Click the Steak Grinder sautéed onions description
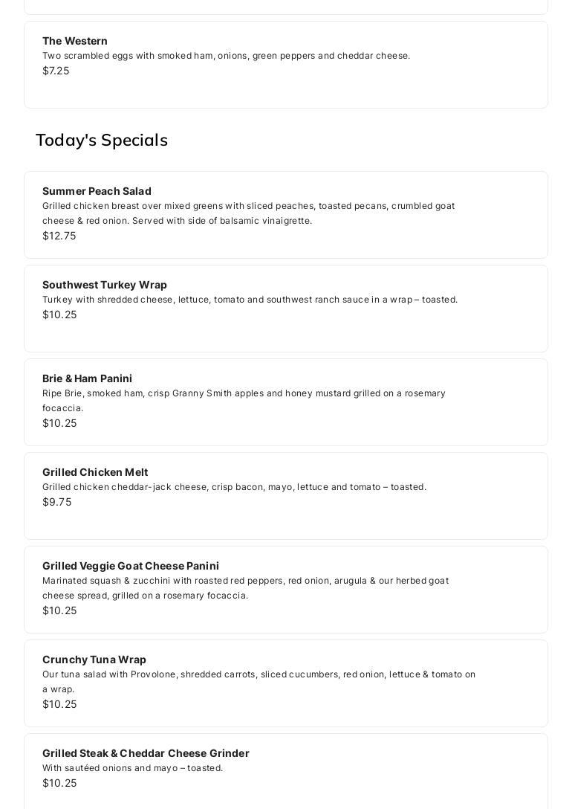The height and width of the screenshot is (809, 572). (x=132, y=768)
